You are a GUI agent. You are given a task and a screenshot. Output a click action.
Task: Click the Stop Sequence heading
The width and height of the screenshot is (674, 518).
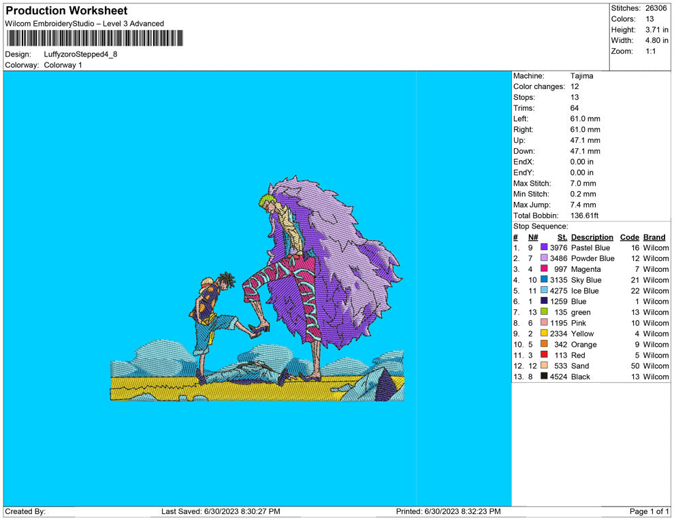coord(540,226)
